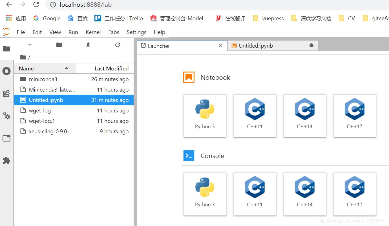The image size is (389, 226).
Task: Open the Chrome apps bookmark
Action: pos(16,18)
